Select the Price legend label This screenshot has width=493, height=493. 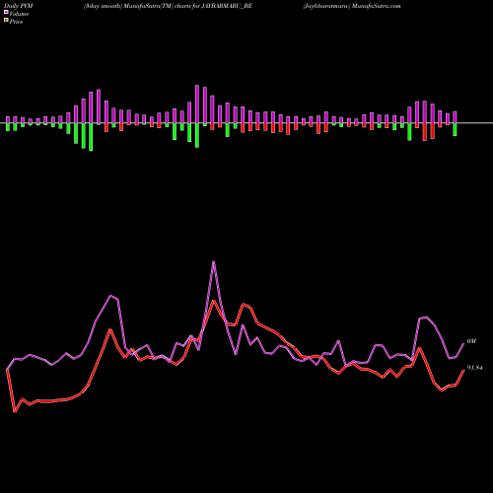pyautogui.click(x=16, y=22)
